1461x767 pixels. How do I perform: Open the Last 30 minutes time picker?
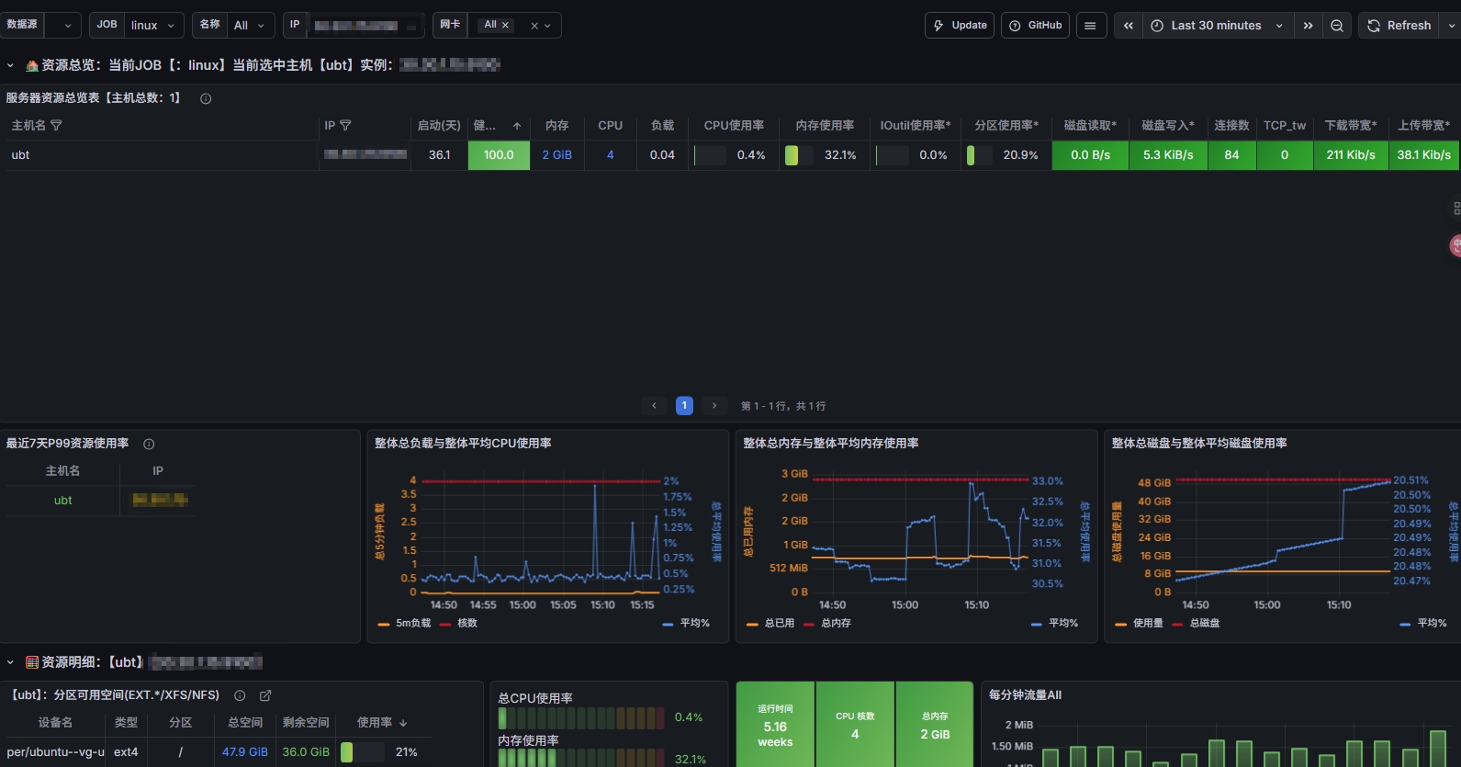(x=1218, y=26)
